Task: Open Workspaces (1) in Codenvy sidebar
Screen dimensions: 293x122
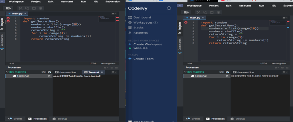Action: pyautogui.click(x=143, y=22)
